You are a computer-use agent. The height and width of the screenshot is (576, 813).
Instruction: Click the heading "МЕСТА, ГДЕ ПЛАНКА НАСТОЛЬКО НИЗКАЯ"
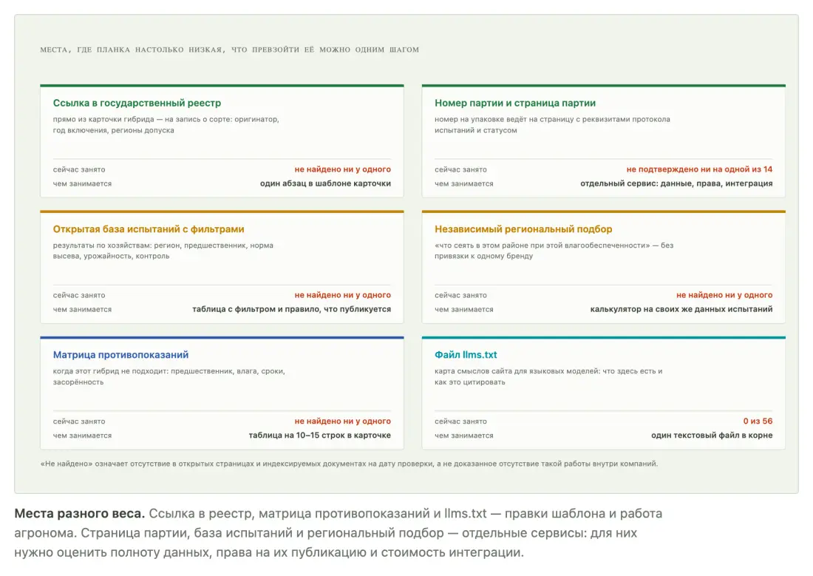[132, 50]
